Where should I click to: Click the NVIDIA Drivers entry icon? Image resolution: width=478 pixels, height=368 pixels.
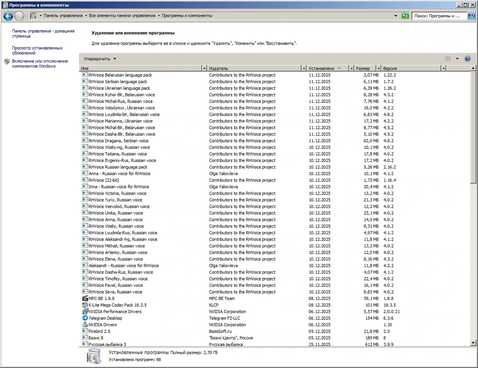pyautogui.click(x=85, y=325)
